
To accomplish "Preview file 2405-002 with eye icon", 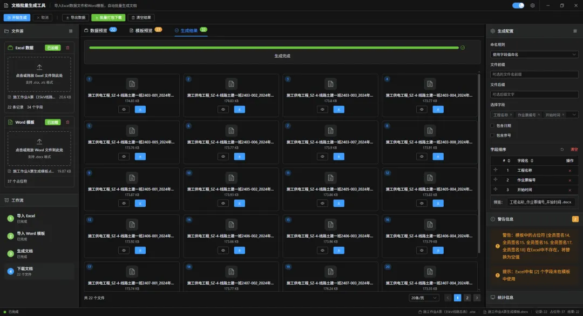I will (x=223, y=203).
